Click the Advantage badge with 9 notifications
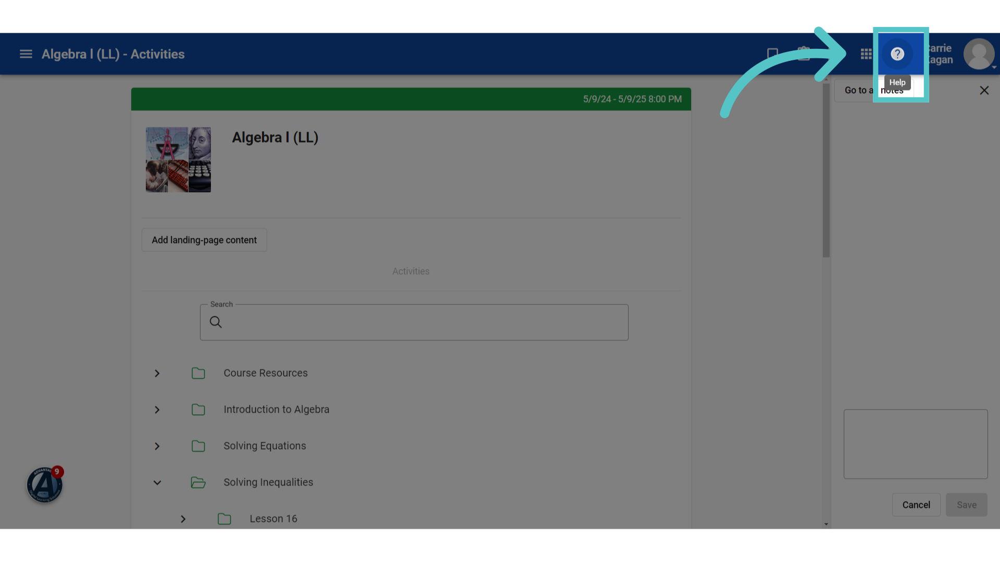The width and height of the screenshot is (1000, 562). (x=44, y=484)
